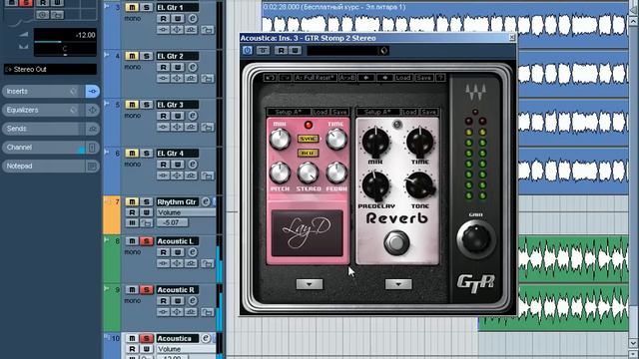The height and width of the screenshot is (359, 639).
Task: Open Acoustica track edit channel settings
Action: click(206, 338)
